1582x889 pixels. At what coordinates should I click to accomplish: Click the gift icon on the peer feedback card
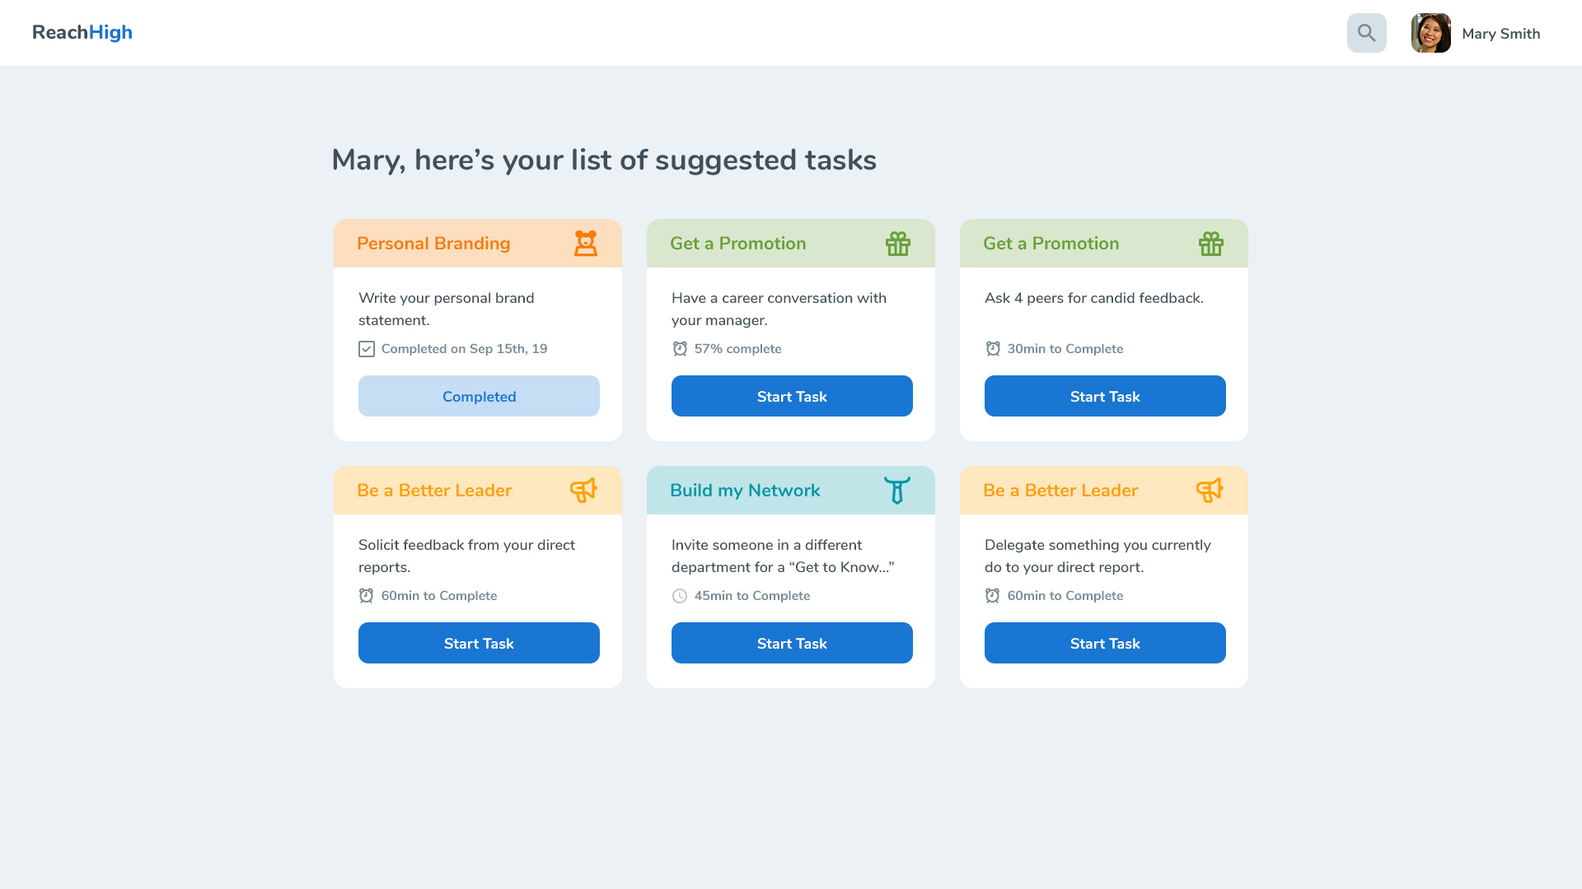click(x=1211, y=244)
